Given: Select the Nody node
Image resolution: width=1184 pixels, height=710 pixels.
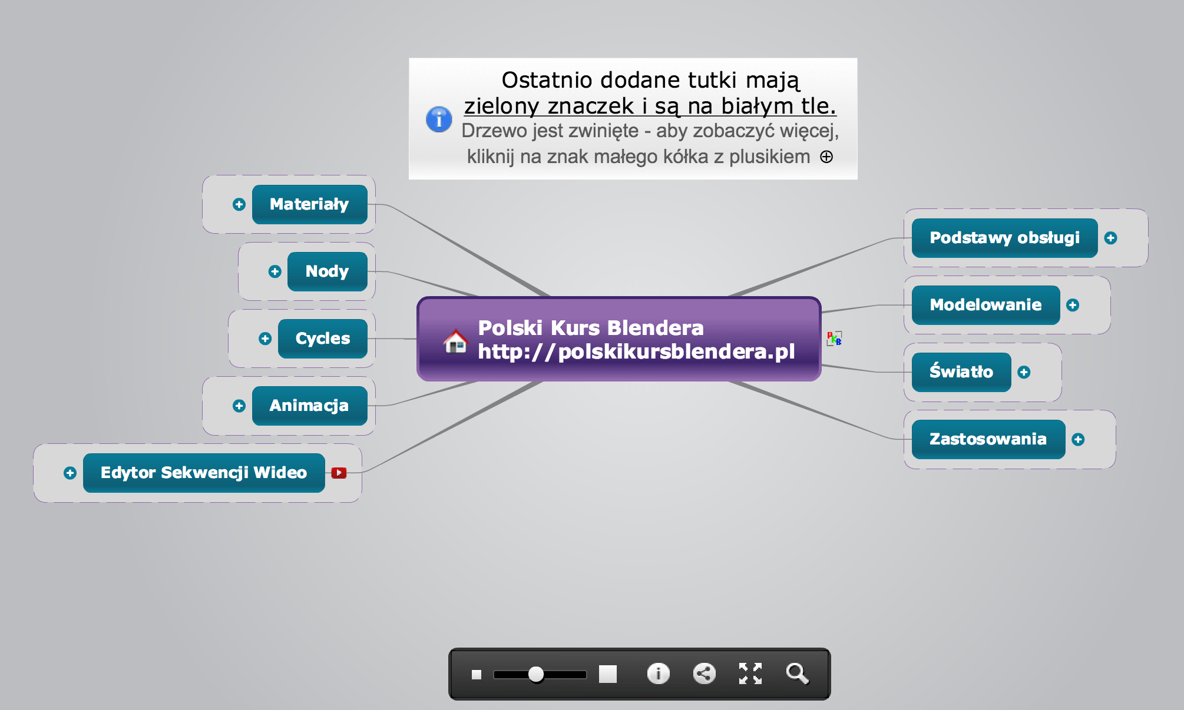Looking at the screenshot, I should (x=328, y=271).
